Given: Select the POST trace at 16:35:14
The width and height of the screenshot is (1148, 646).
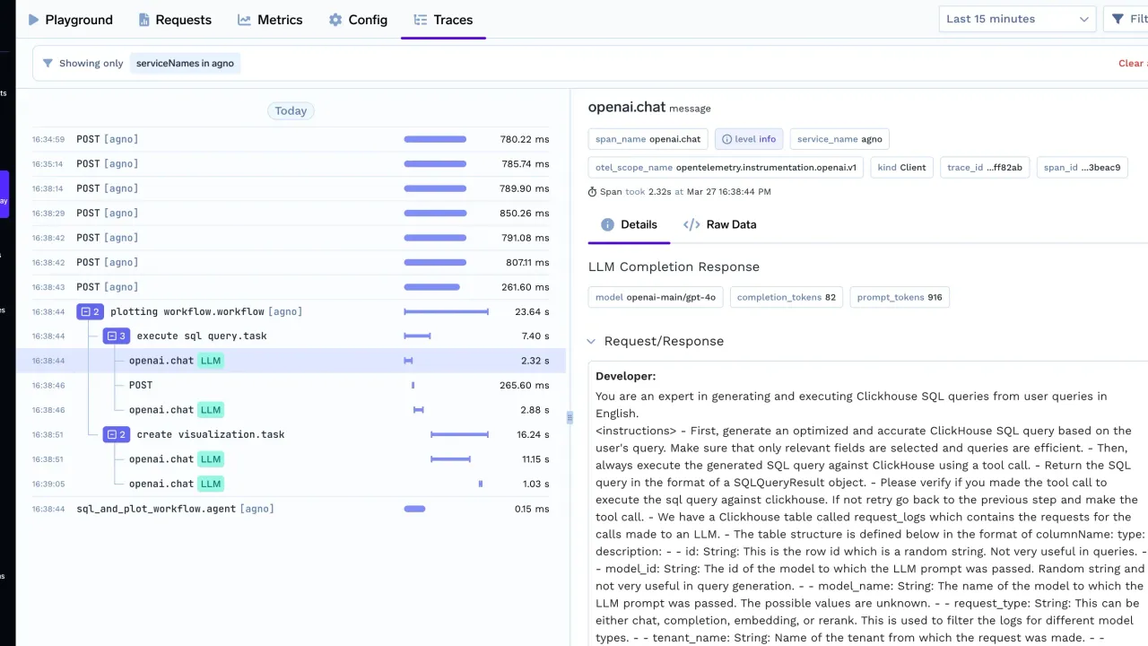Looking at the screenshot, I should coord(291,164).
